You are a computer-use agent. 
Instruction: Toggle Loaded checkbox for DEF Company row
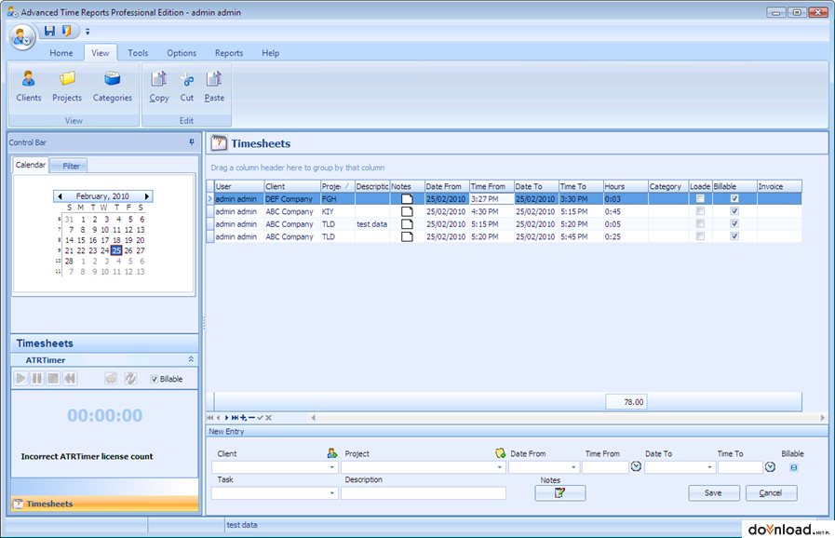pyautogui.click(x=700, y=198)
